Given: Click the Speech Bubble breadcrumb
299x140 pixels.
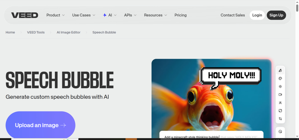Looking at the screenshot, I should (x=104, y=32).
